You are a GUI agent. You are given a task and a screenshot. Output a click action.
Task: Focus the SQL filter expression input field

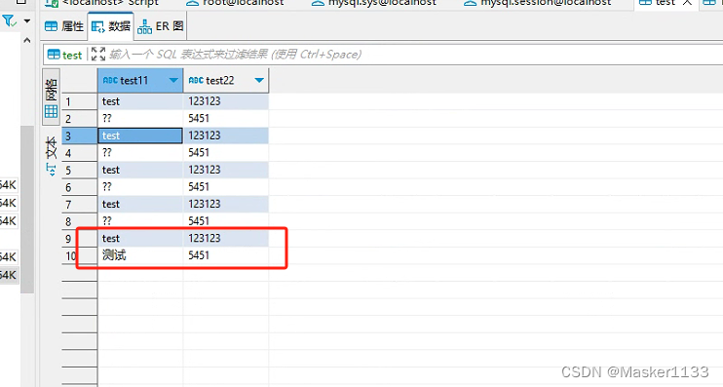(415, 55)
